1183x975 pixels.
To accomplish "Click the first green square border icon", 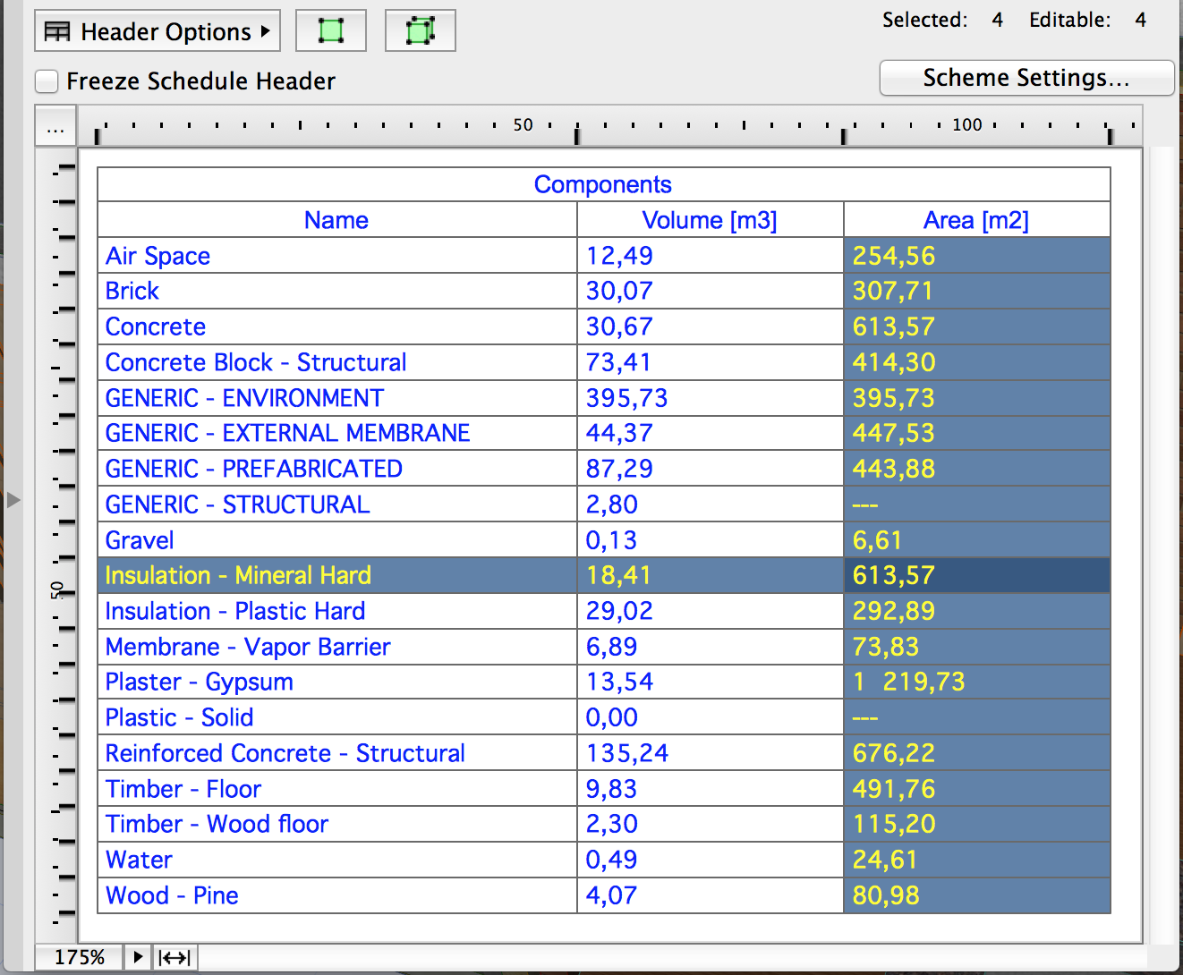I will point(331,31).
